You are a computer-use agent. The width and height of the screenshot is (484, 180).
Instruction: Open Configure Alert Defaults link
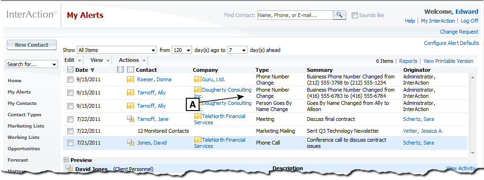tap(451, 43)
